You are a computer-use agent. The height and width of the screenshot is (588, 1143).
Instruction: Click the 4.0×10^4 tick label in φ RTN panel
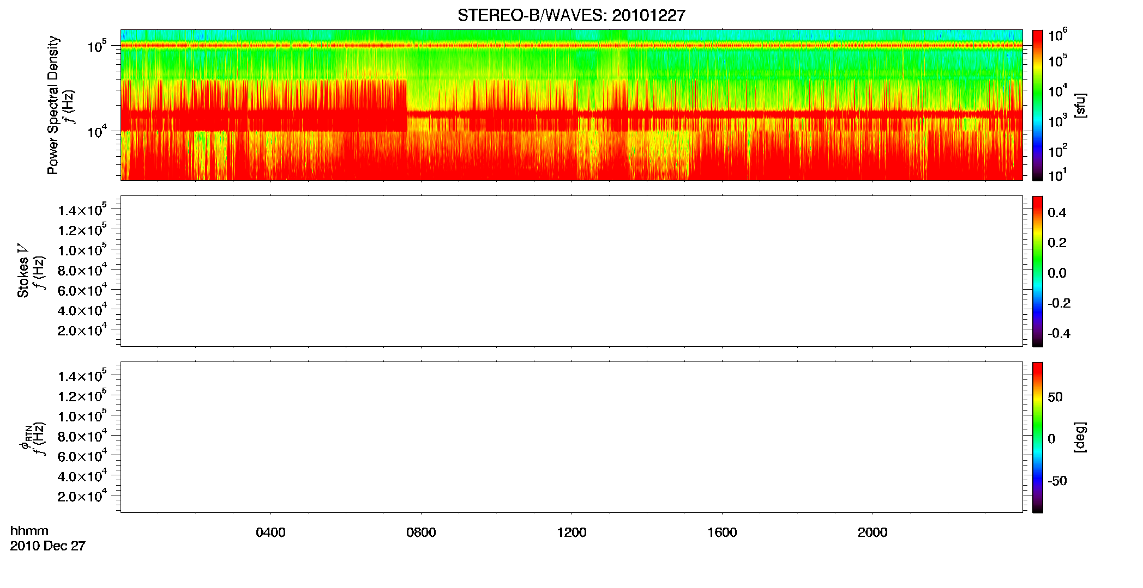82,476
